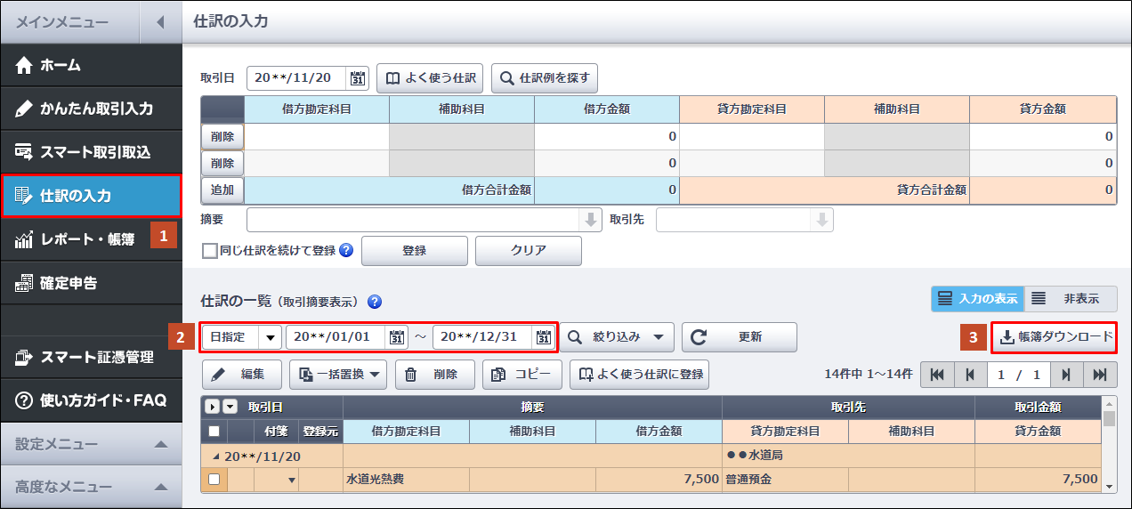The width and height of the screenshot is (1132, 509).
Task: Click the 削除 trash button in list toolbar
Action: 434,375
